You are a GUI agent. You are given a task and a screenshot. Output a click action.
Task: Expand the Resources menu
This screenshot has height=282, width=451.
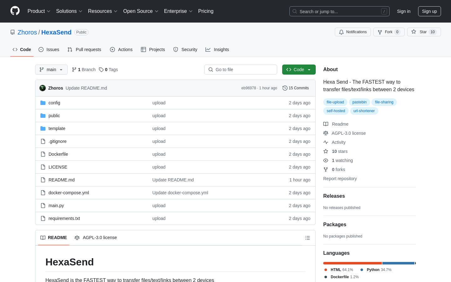click(103, 11)
